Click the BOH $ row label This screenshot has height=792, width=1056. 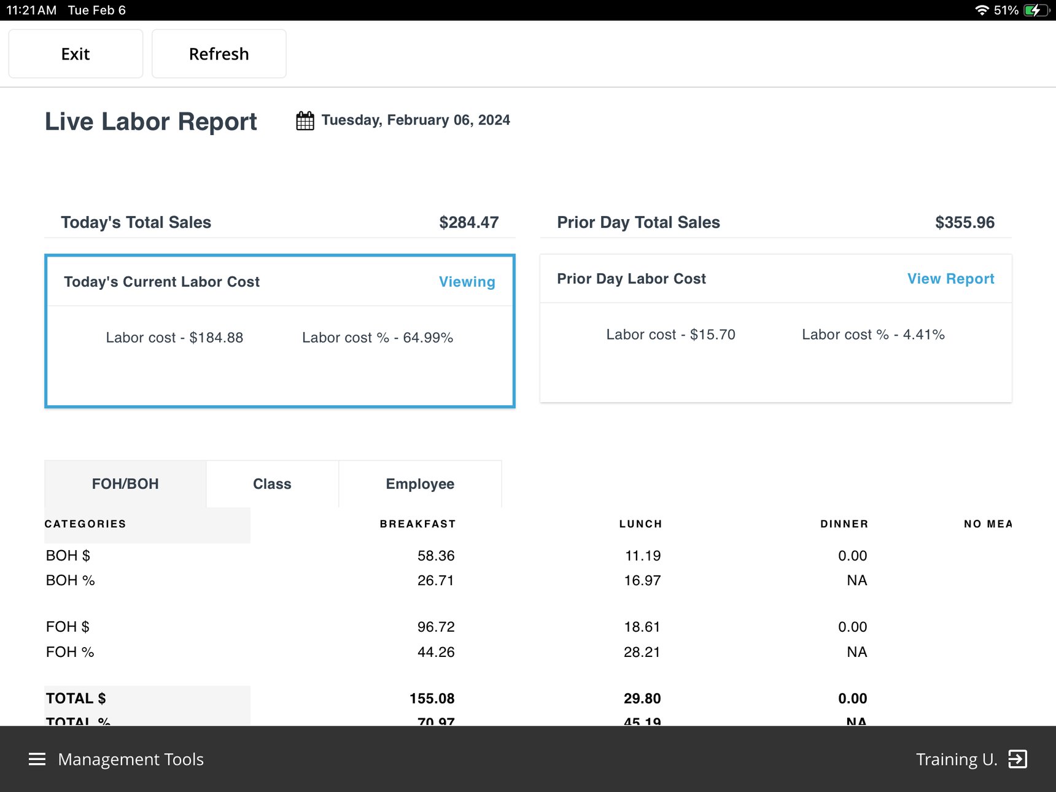tap(68, 555)
